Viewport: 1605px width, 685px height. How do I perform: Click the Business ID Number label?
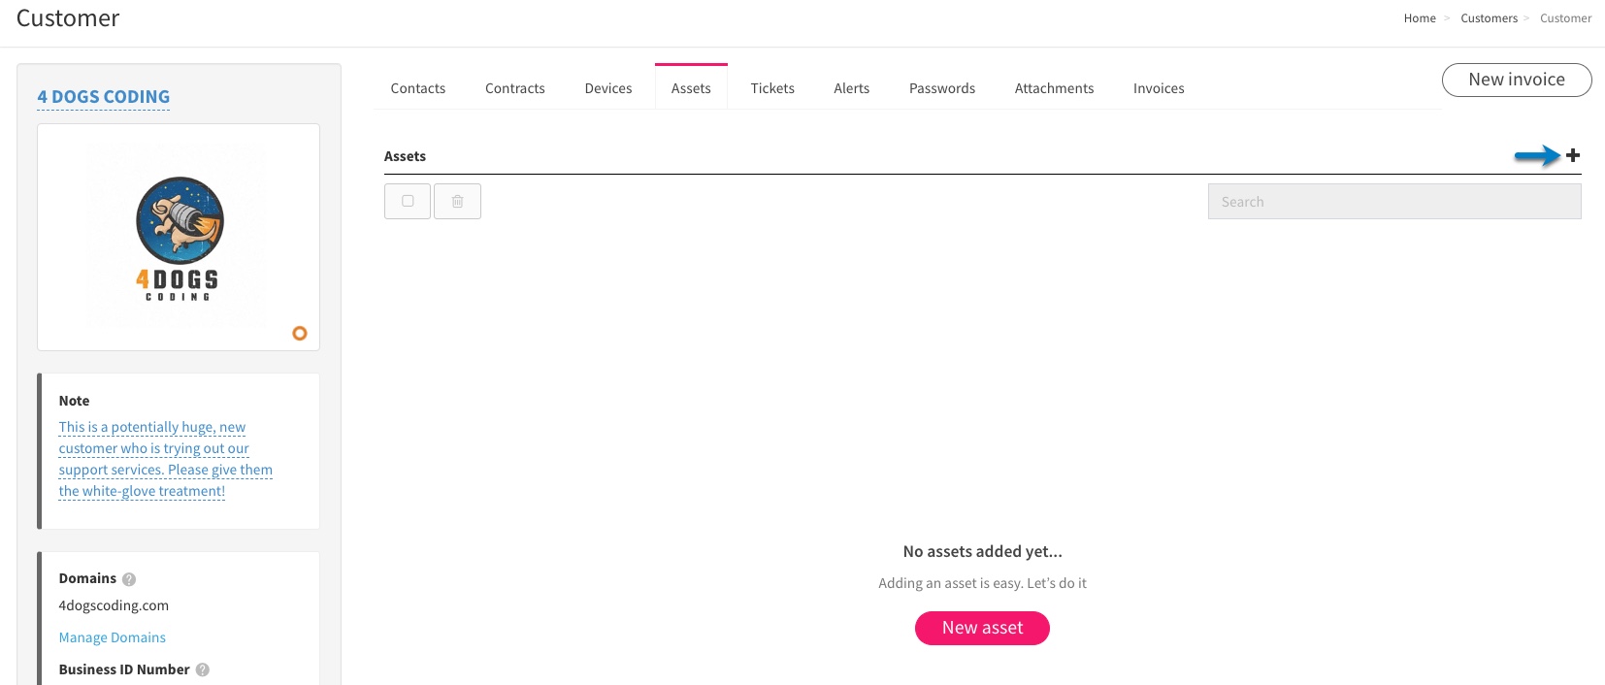click(x=124, y=669)
